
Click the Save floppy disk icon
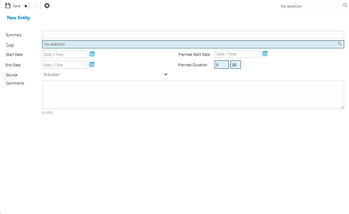(x=8, y=6)
